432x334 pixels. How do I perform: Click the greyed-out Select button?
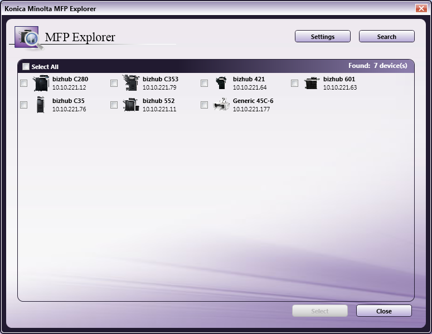320,311
